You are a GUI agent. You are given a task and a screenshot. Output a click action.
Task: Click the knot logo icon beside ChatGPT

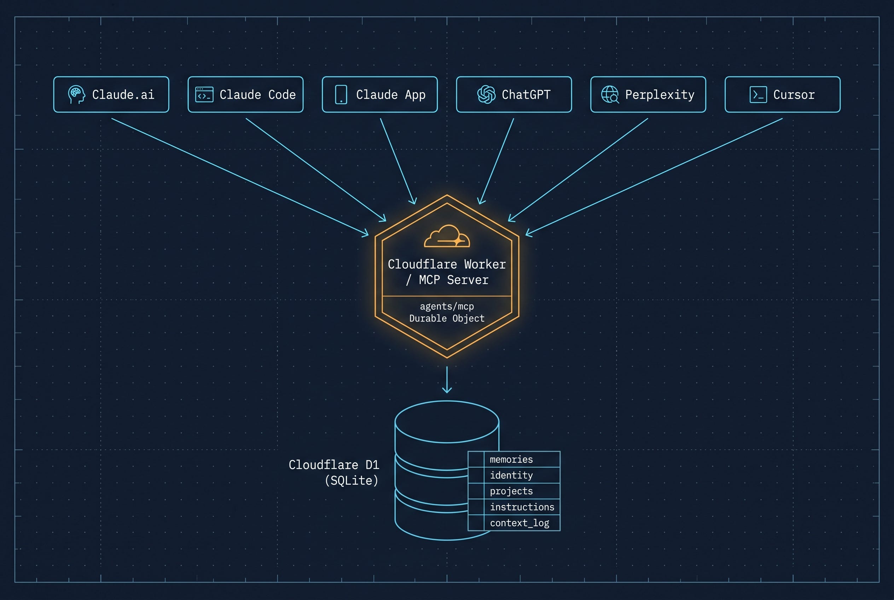point(486,94)
